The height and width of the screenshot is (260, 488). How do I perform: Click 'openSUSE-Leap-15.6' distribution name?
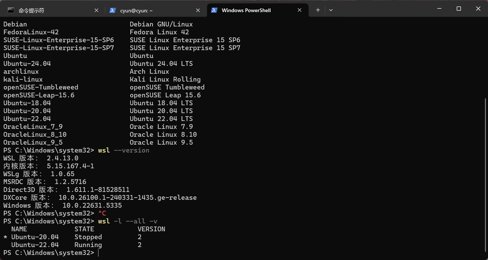(39, 95)
